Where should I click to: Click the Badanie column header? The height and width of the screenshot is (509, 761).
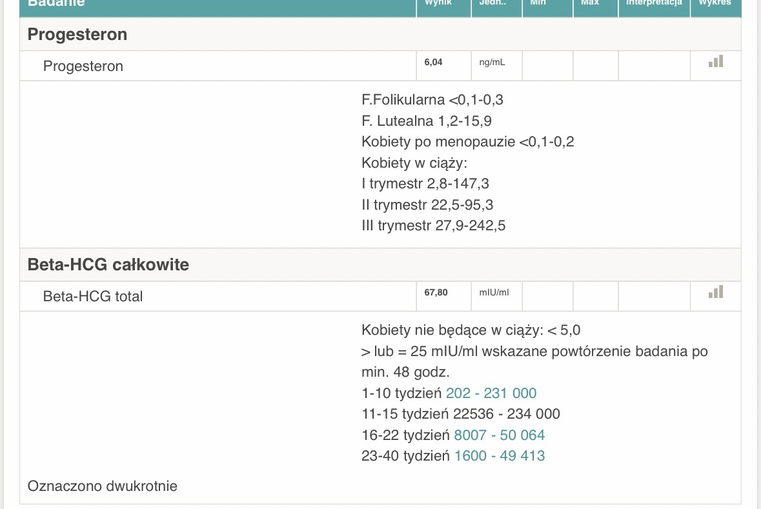click(56, 3)
